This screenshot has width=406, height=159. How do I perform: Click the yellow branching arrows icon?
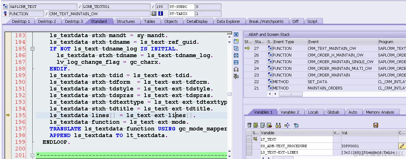[x=287, y=125]
